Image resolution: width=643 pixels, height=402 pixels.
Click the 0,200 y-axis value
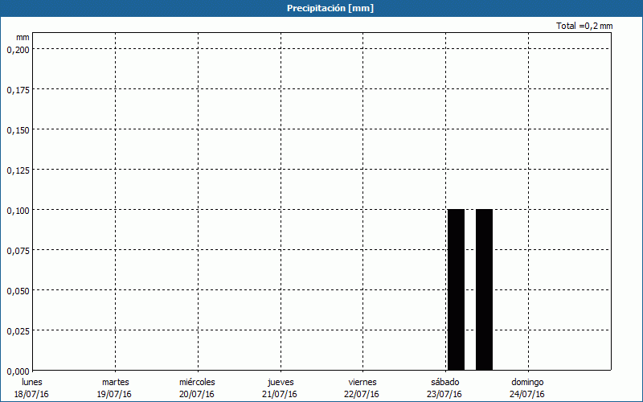coord(18,49)
